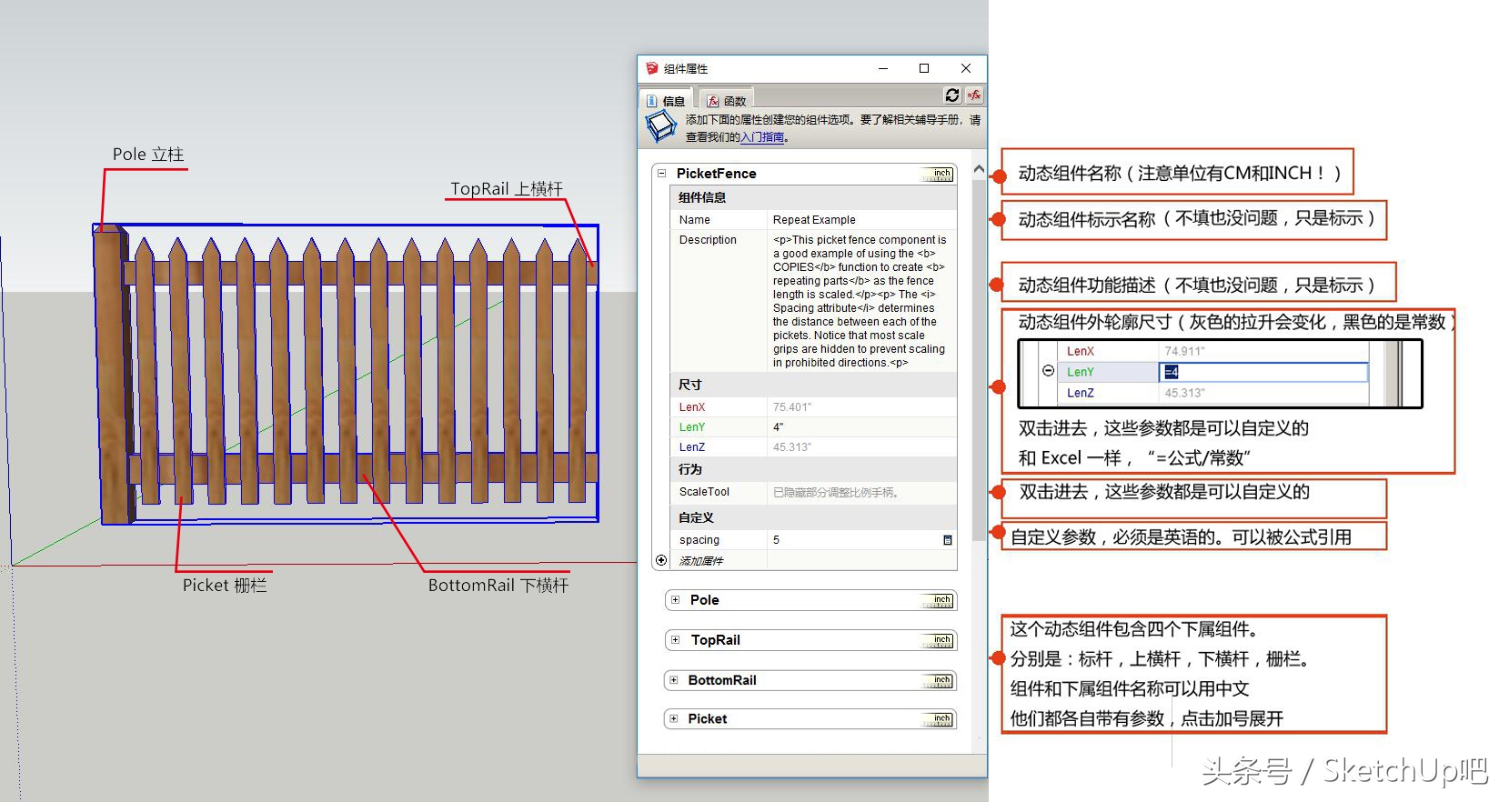Open the 入门指南 getting started link
Screen dimensions: 1509x802
(762, 137)
